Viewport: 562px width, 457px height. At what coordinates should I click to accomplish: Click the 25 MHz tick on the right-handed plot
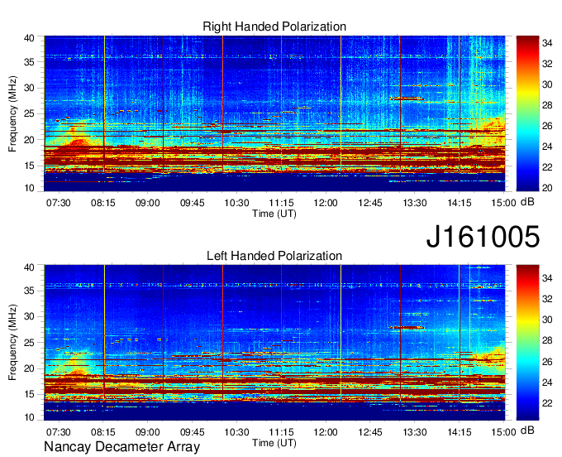(x=29, y=113)
